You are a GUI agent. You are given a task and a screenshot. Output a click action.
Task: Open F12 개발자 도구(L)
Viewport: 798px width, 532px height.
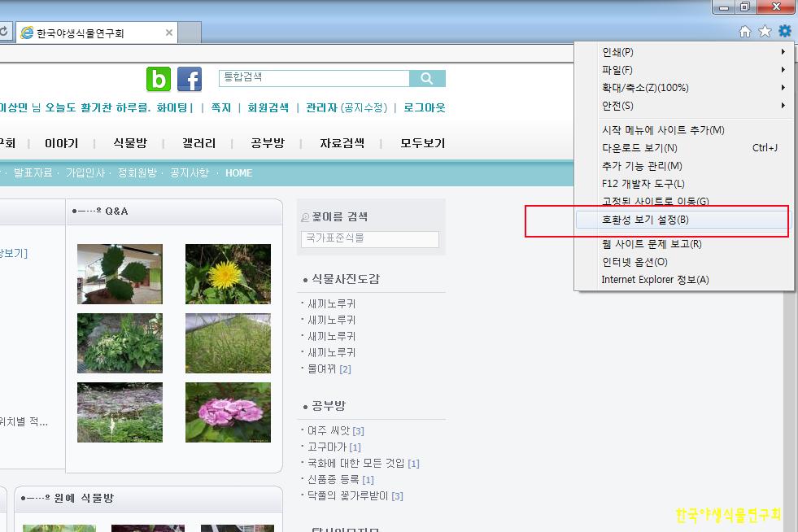[643, 184]
